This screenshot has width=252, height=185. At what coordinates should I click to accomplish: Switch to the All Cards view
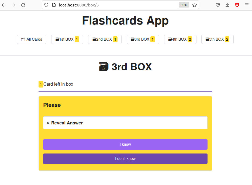coord(32,39)
